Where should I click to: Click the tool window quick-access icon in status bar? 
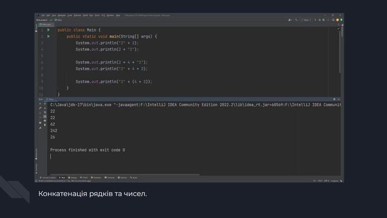[x=36, y=181]
